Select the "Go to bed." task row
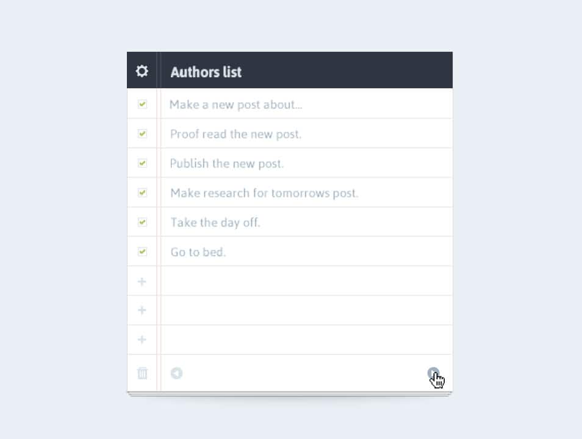 198,251
